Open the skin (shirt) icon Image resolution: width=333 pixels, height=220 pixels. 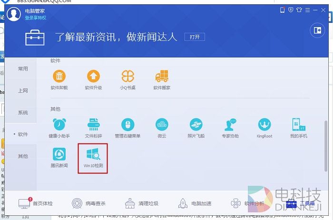coord(299,10)
